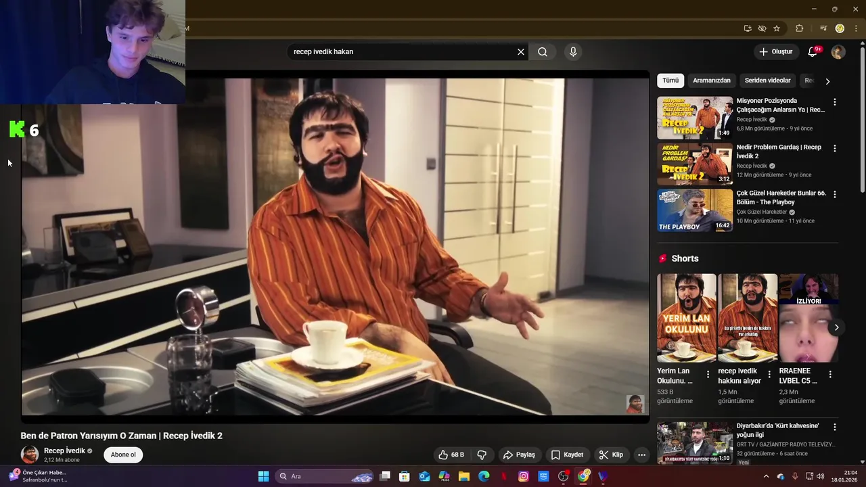Clear the YouTube search box text
The width and height of the screenshot is (866, 487).
(x=521, y=51)
